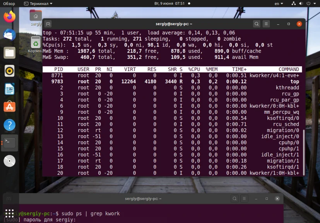Select the kthreadd process name
Viewport: 320px width, 223px height.
[x=287, y=87]
